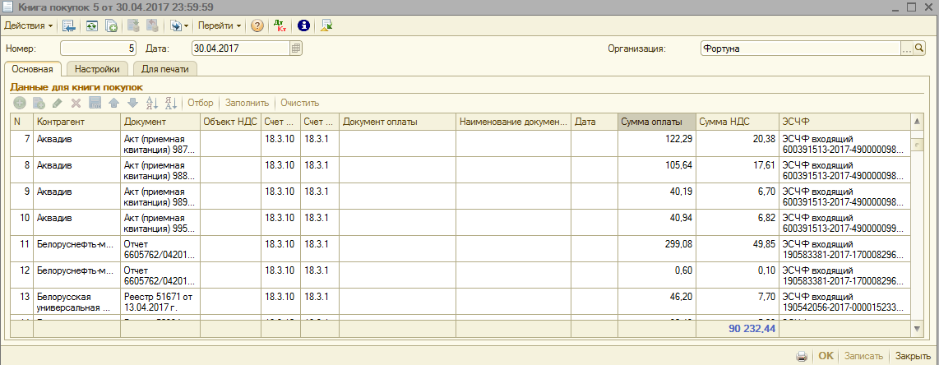Open the calendar picker in Дата field
939x365 pixels.
coord(295,49)
